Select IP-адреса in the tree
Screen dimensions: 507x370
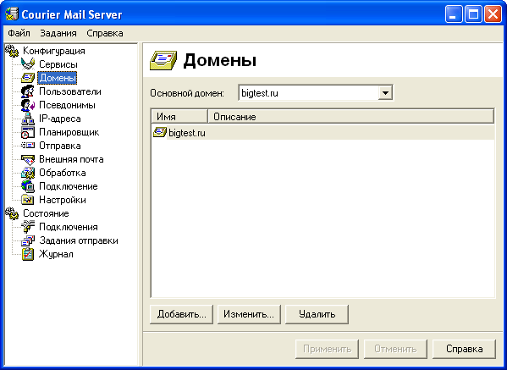point(60,119)
